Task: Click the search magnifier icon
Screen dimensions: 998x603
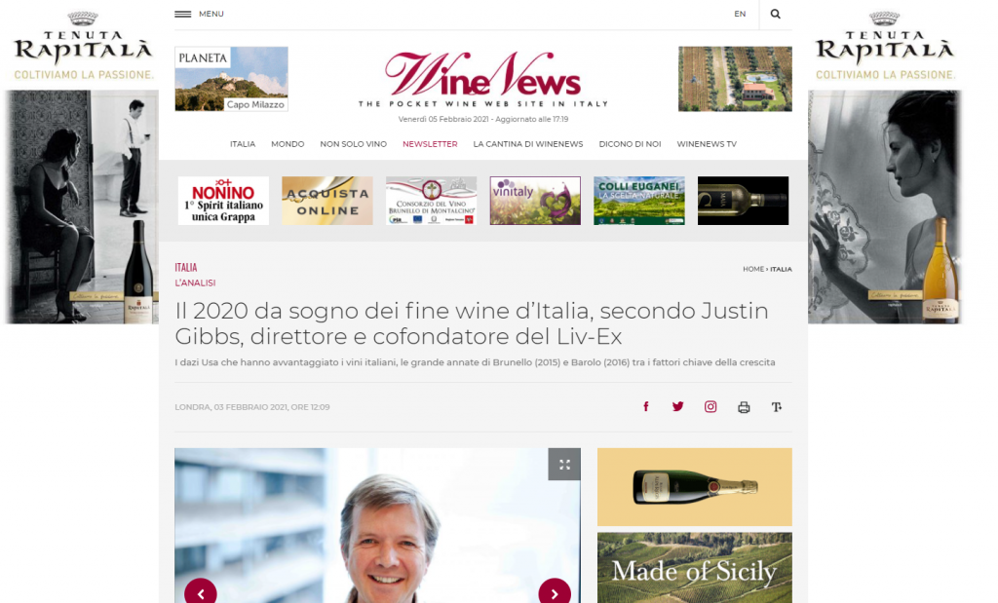Action: click(x=775, y=14)
